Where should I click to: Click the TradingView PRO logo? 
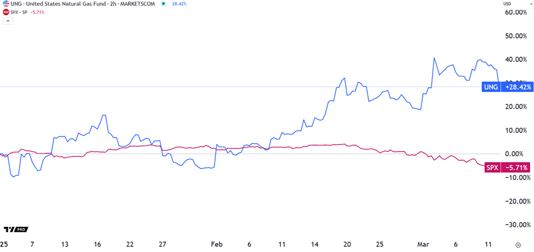click(15, 230)
